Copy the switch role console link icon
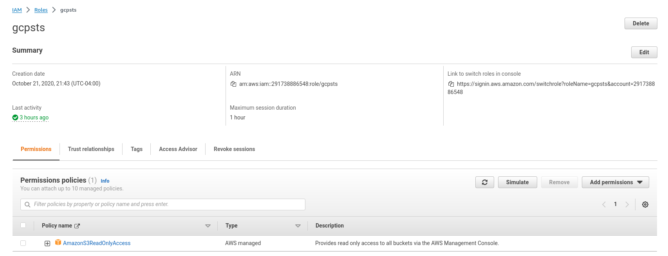The image size is (668, 256). tap(451, 84)
